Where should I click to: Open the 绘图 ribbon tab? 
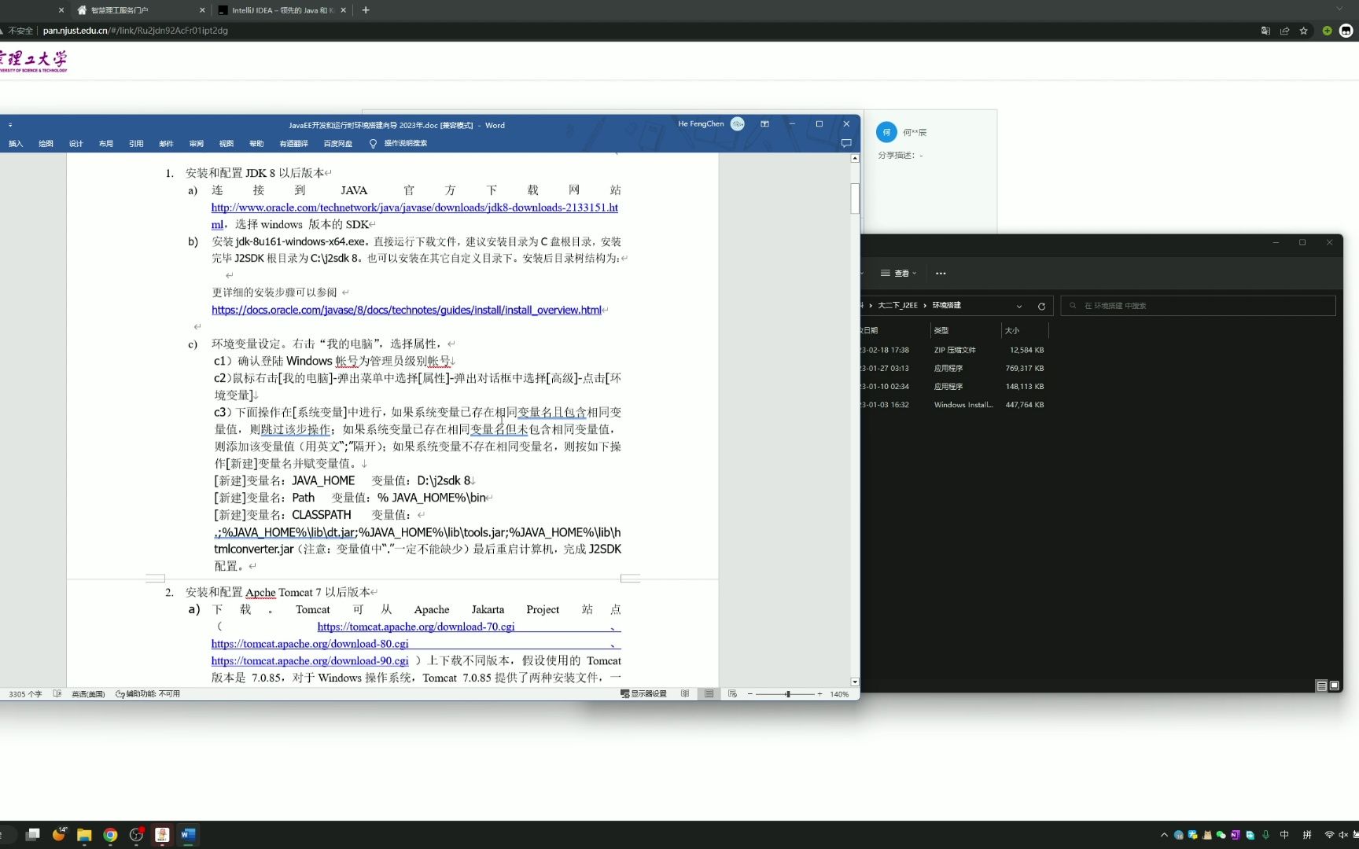46,144
